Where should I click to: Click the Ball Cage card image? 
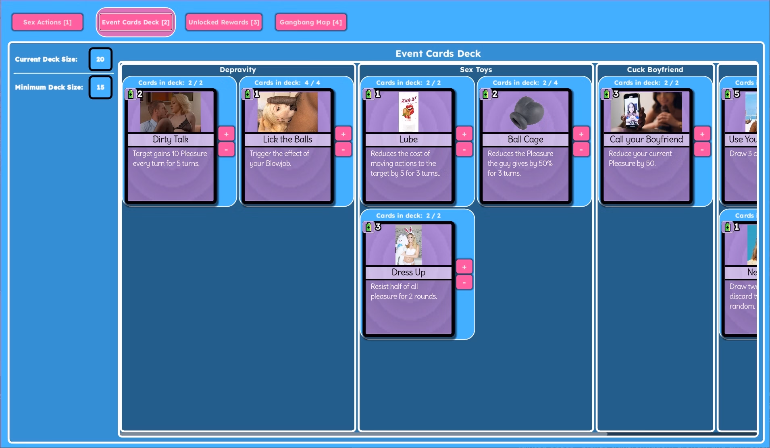526,112
